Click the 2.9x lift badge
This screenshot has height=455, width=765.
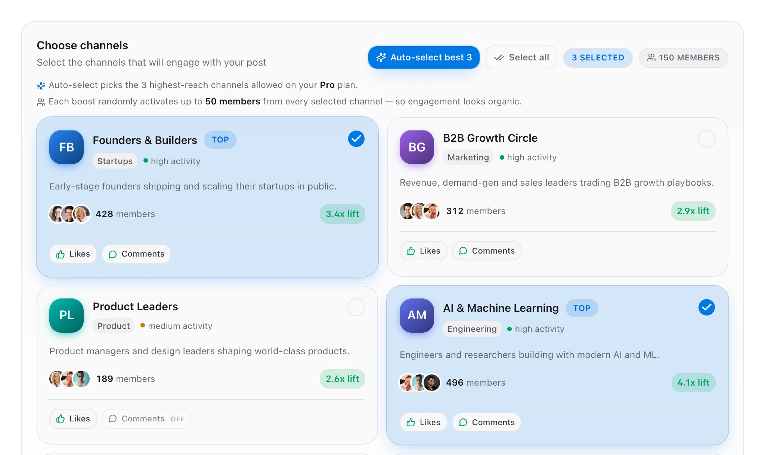tap(693, 211)
